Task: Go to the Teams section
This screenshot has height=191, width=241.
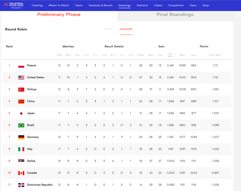Action: (x=79, y=5)
